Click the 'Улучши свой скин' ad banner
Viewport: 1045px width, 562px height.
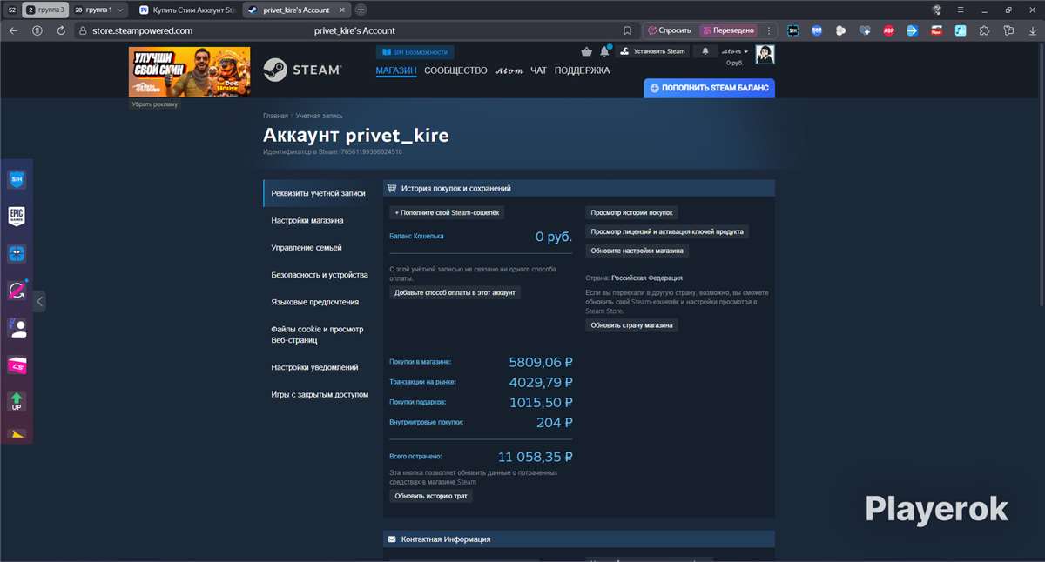pyautogui.click(x=189, y=71)
